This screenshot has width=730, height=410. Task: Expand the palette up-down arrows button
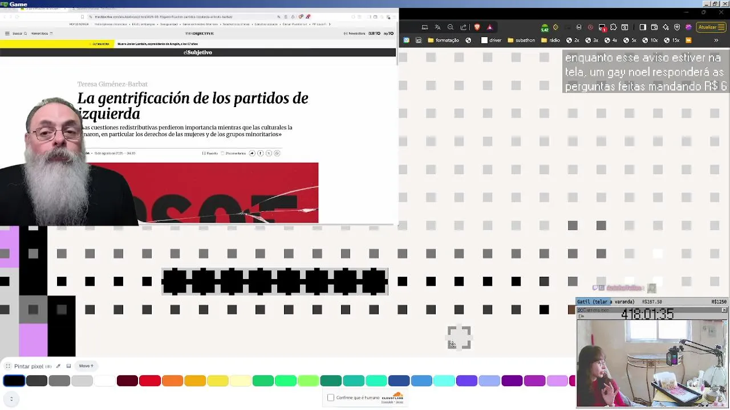(x=11, y=399)
